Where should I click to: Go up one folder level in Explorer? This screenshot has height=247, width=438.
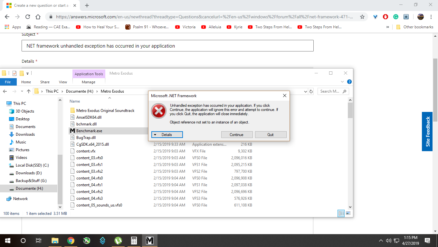point(29,91)
